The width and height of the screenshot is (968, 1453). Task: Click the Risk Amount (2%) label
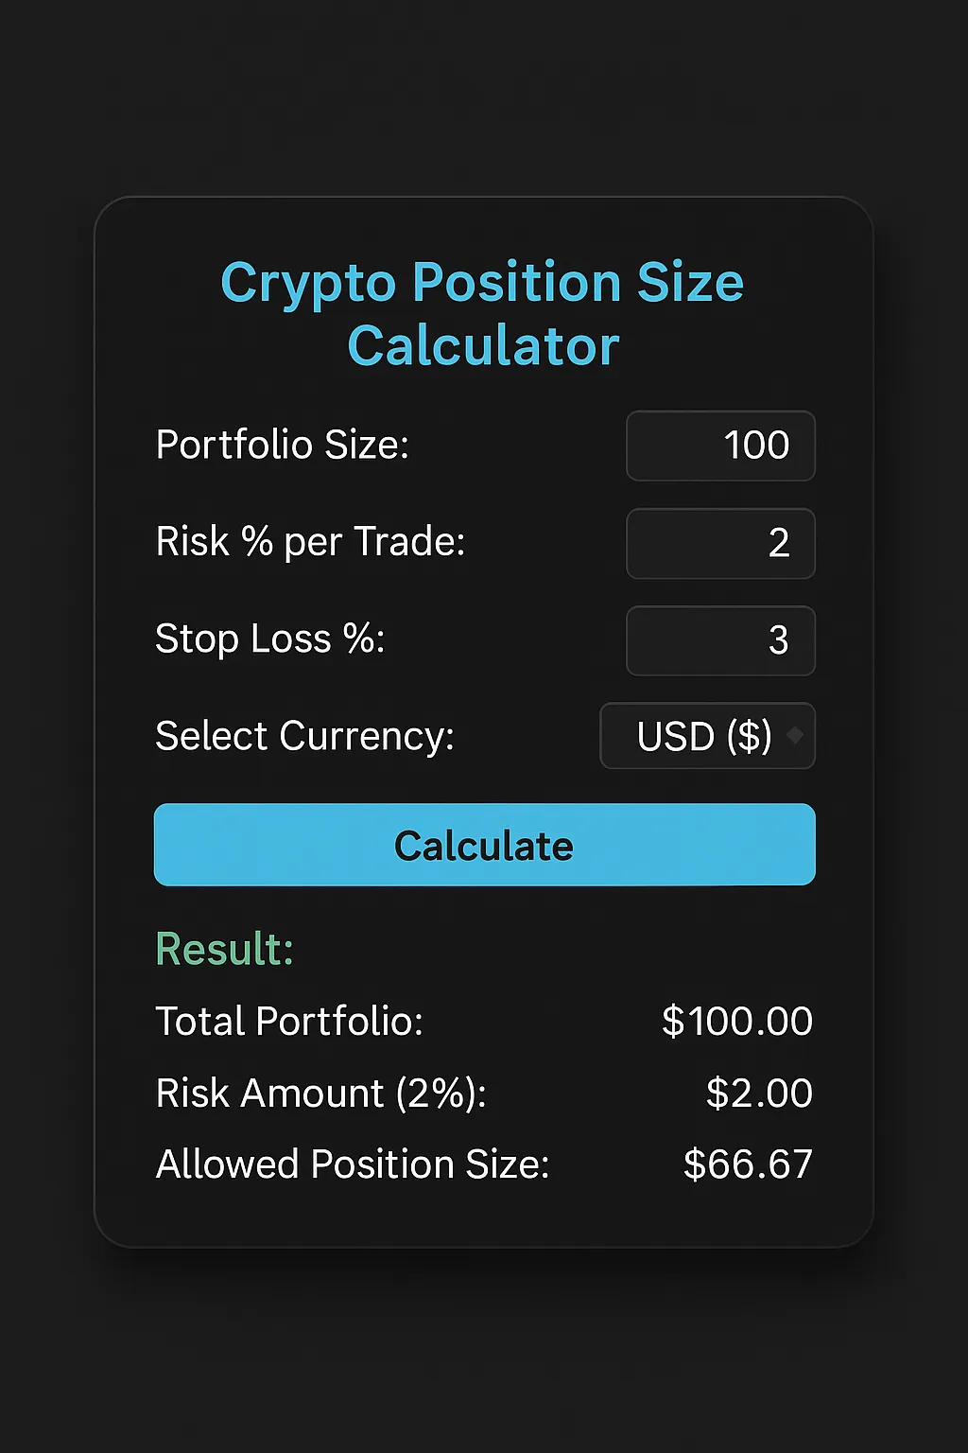click(320, 1094)
